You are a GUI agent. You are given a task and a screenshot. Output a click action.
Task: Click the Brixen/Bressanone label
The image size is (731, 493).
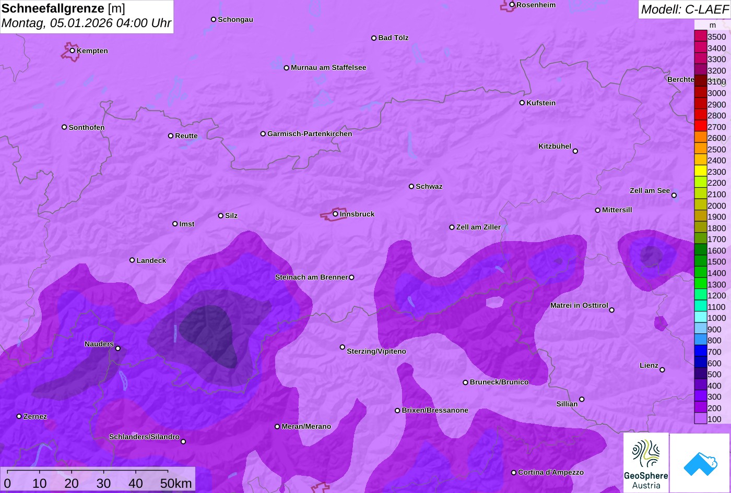pos(435,411)
